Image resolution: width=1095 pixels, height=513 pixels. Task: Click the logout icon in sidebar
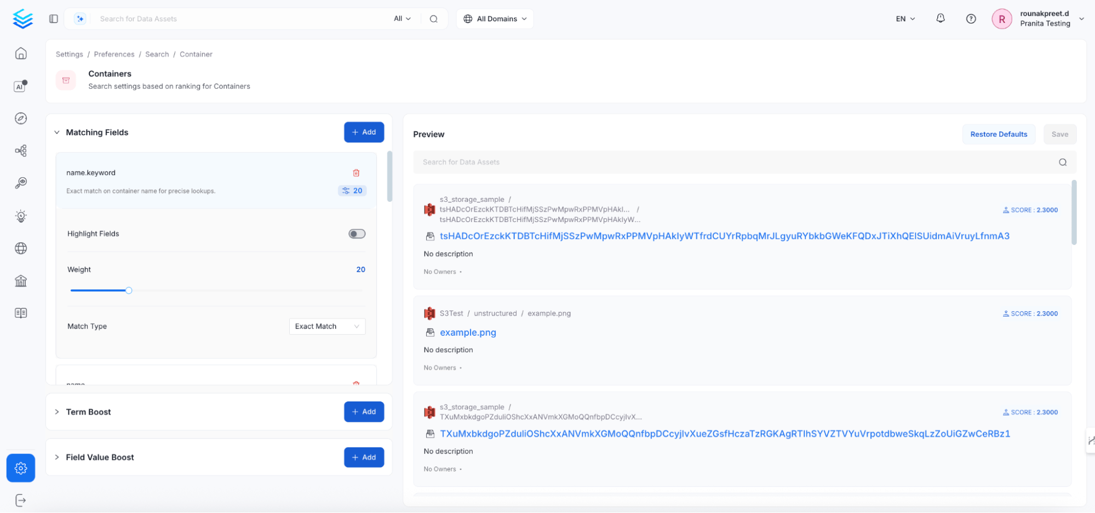[x=21, y=500]
